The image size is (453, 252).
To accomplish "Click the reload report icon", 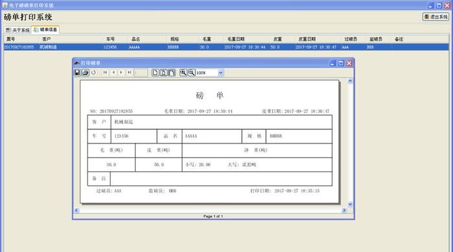I will (93, 72).
